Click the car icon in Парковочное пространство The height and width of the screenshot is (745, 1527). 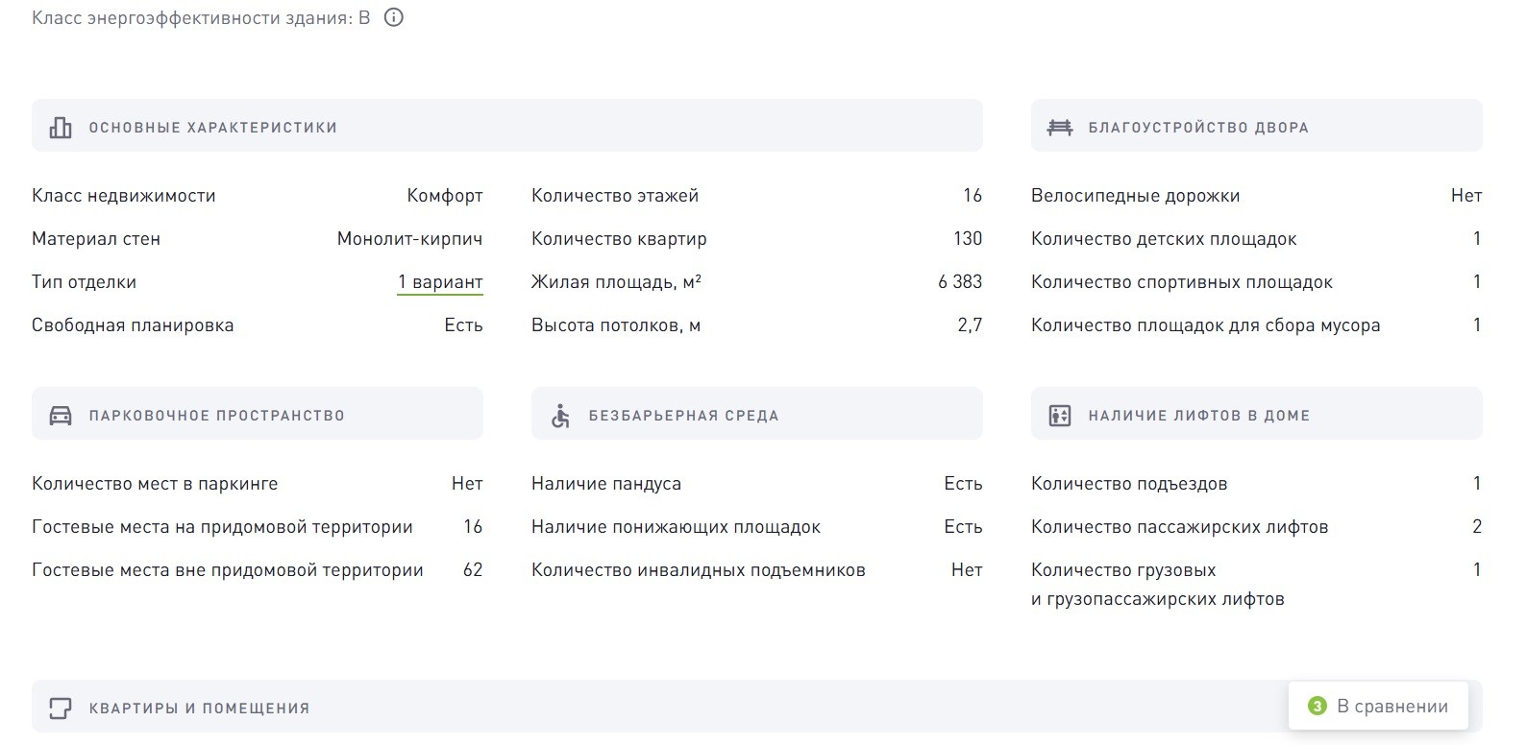coord(61,416)
